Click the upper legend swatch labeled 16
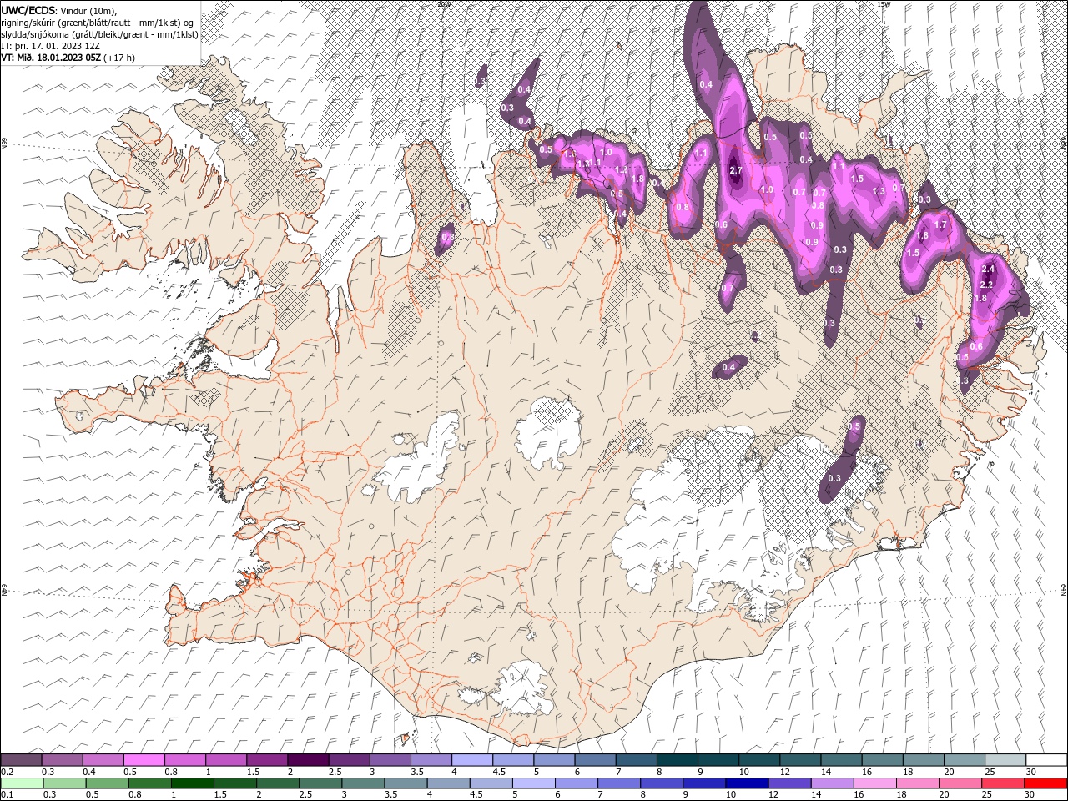This screenshot has height=801, width=1068. [x=883, y=759]
